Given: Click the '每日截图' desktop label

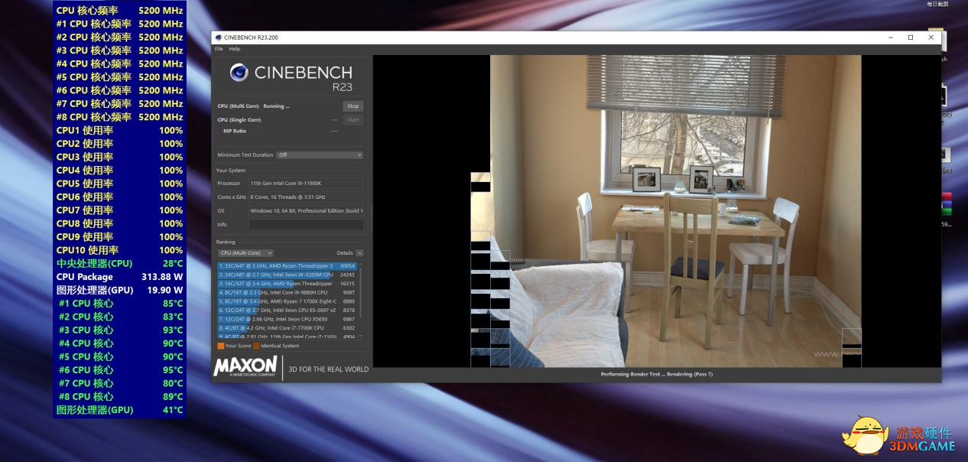Looking at the screenshot, I should (937, 5).
